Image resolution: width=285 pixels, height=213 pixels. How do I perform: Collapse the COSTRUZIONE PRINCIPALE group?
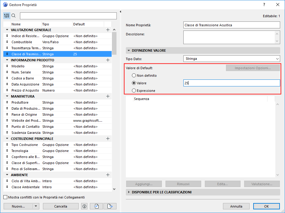pyautogui.click(x=7, y=139)
